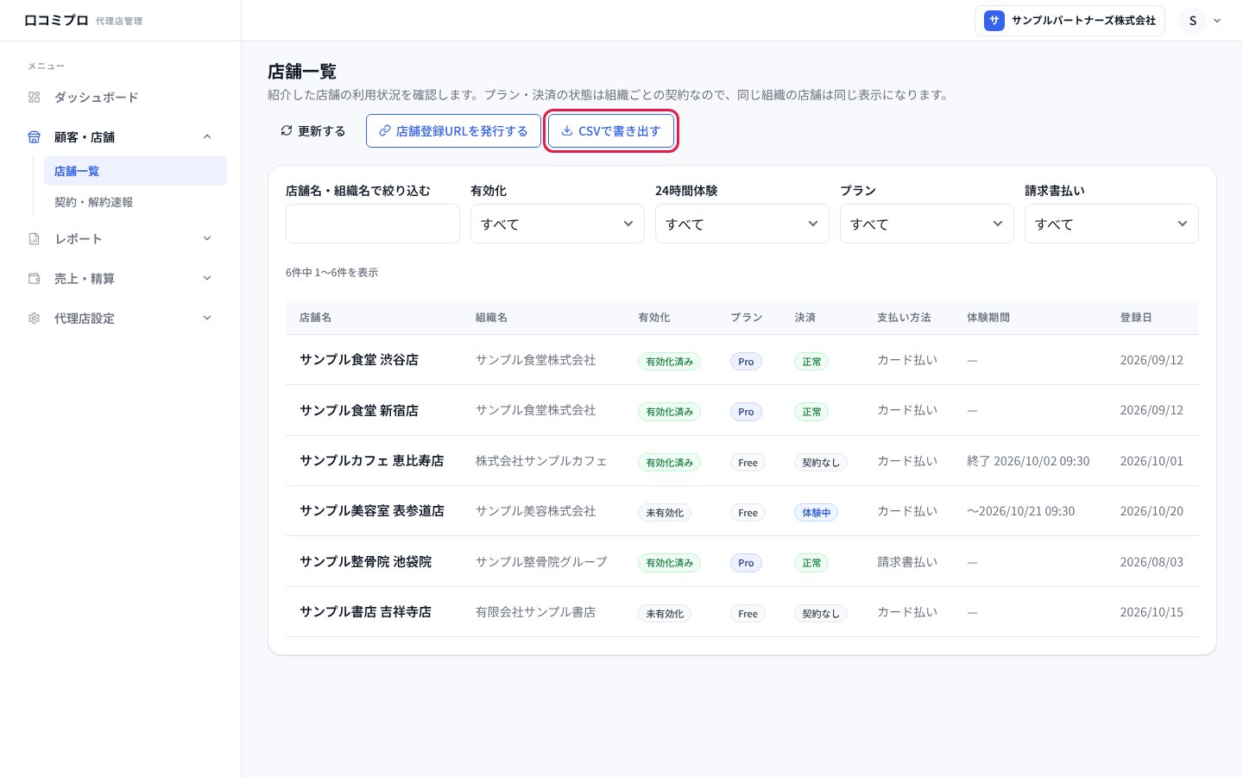Open 契約・解約速報 in the sidebar

point(136,202)
